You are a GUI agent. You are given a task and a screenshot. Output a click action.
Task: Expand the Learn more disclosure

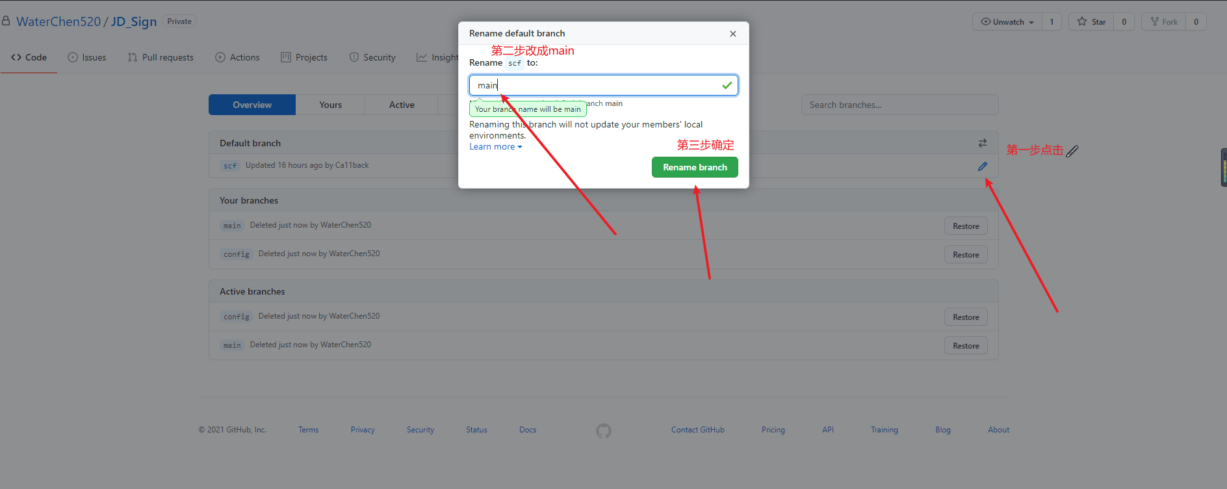click(495, 147)
